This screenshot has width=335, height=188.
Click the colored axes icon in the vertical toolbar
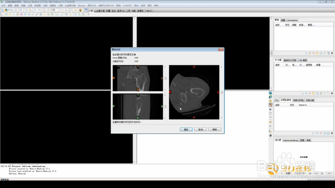click(x=270, y=122)
